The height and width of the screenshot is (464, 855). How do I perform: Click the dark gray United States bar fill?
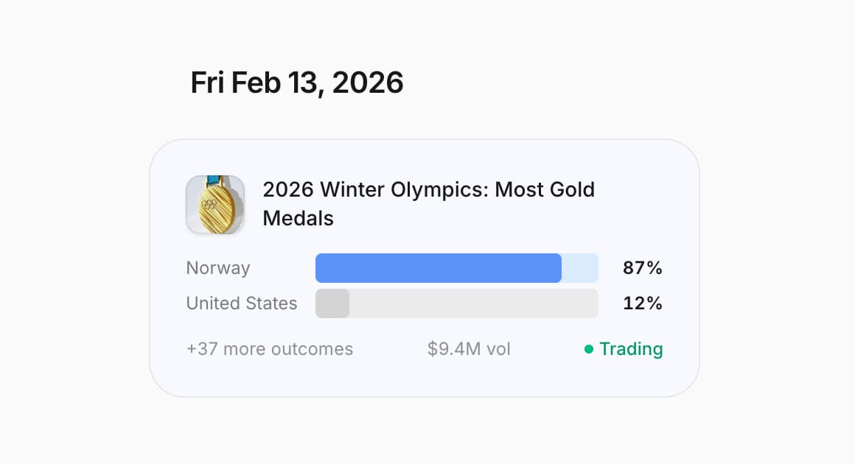332,303
